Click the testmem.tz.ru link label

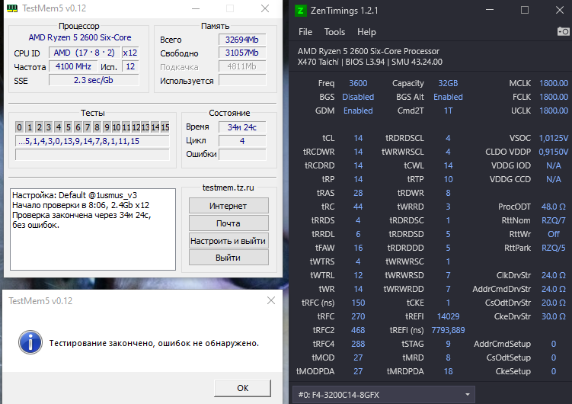[x=228, y=188]
